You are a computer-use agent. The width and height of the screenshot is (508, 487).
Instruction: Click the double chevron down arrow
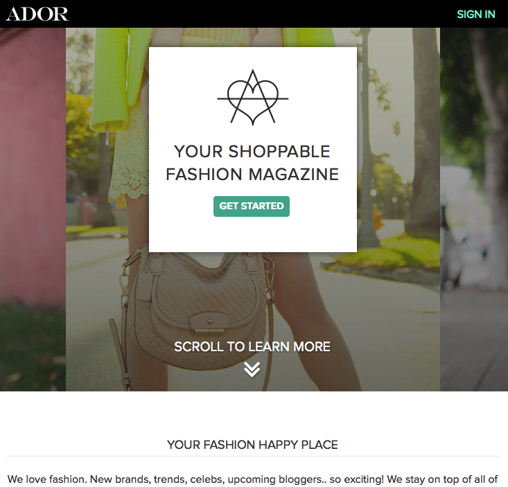[x=252, y=369]
